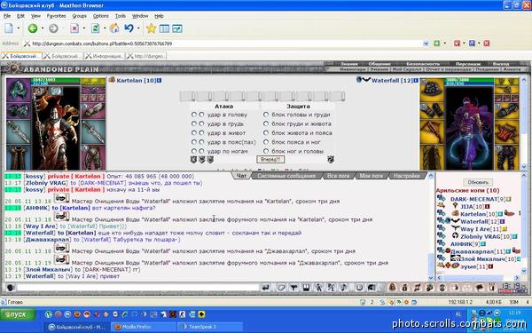Select 'блок груди и живота' defense radio
Viewport: 532px width, 333px height.
[266, 123]
